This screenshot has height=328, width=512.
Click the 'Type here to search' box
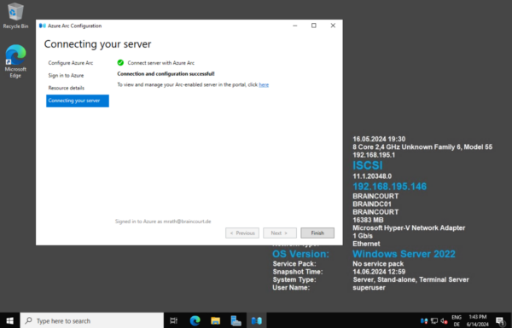pos(92,321)
